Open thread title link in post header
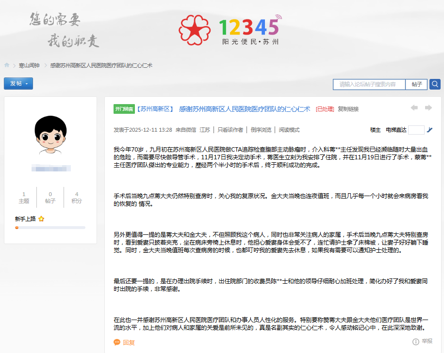 click(245, 109)
